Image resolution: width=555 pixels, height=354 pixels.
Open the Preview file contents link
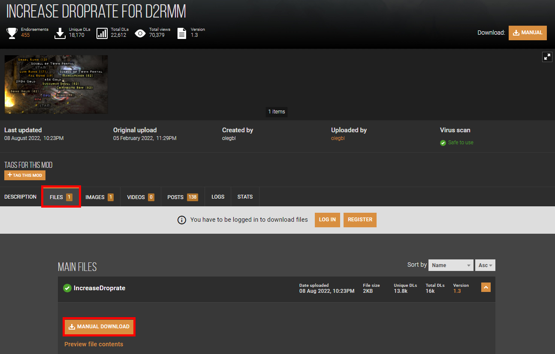pos(94,344)
